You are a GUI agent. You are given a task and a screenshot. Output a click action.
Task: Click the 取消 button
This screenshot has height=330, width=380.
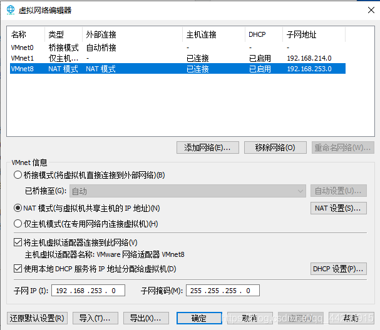point(250,318)
